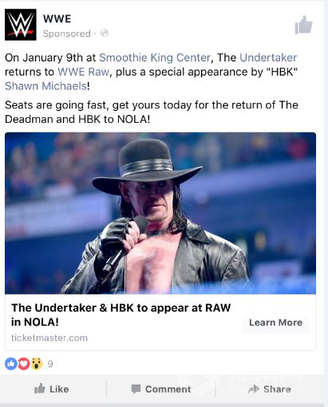
Task: Open the Smoothie King Center link
Action: pos(155,57)
